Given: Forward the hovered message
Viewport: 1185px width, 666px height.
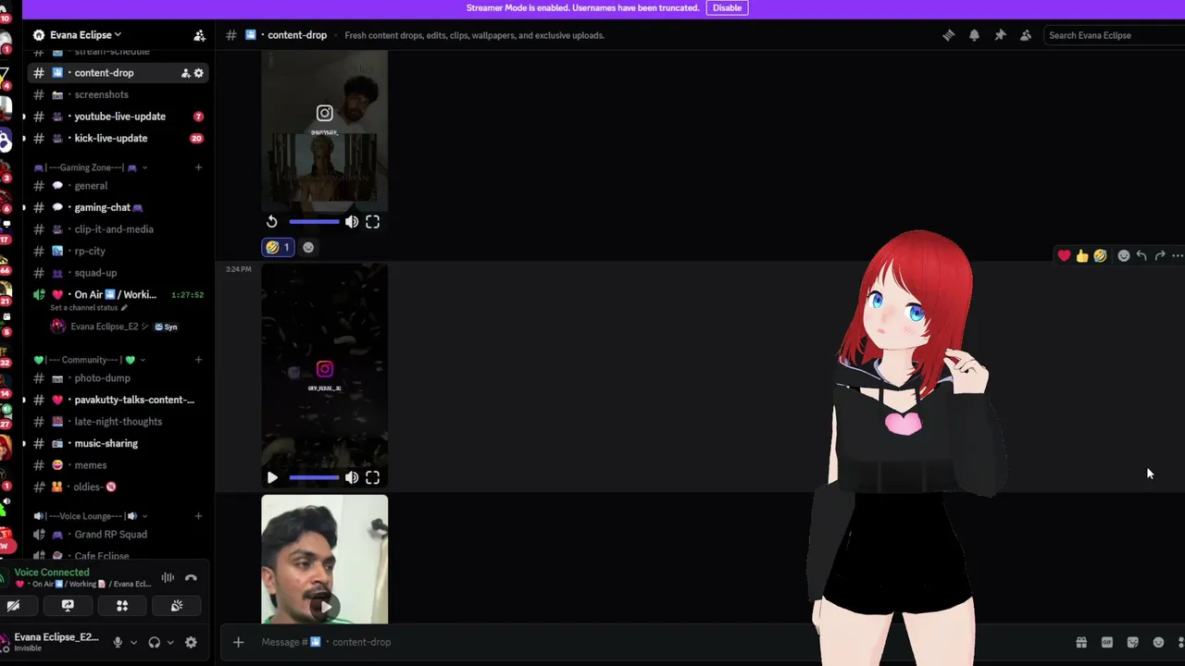Looking at the screenshot, I should coord(1160,255).
